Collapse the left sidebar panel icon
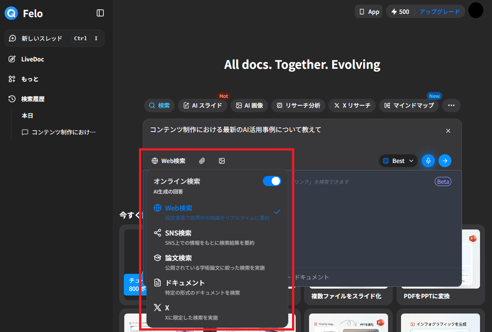The image size is (492, 332). pyautogui.click(x=100, y=13)
